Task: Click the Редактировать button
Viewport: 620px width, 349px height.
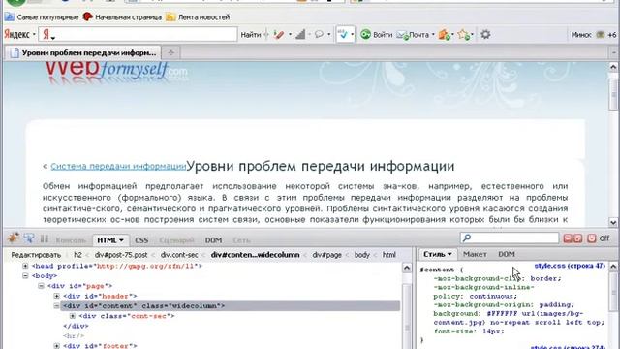Action: click(36, 255)
